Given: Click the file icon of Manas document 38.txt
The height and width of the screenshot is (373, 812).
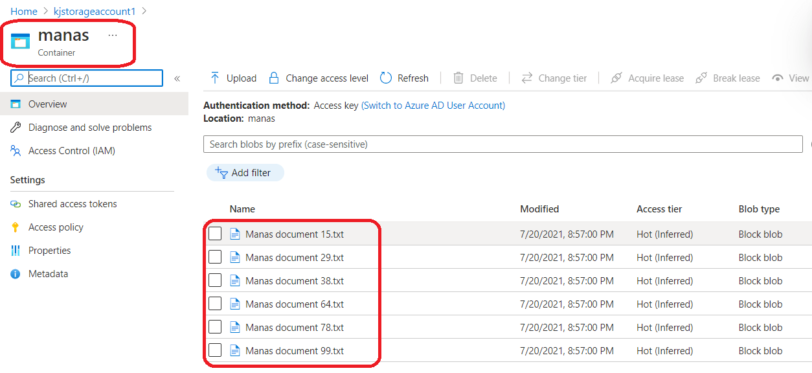Looking at the screenshot, I should [235, 280].
